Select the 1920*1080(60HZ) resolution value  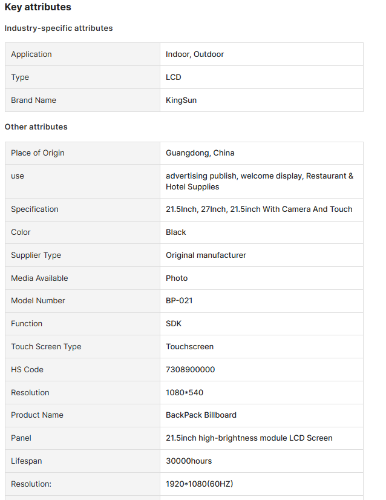pyautogui.click(x=200, y=484)
